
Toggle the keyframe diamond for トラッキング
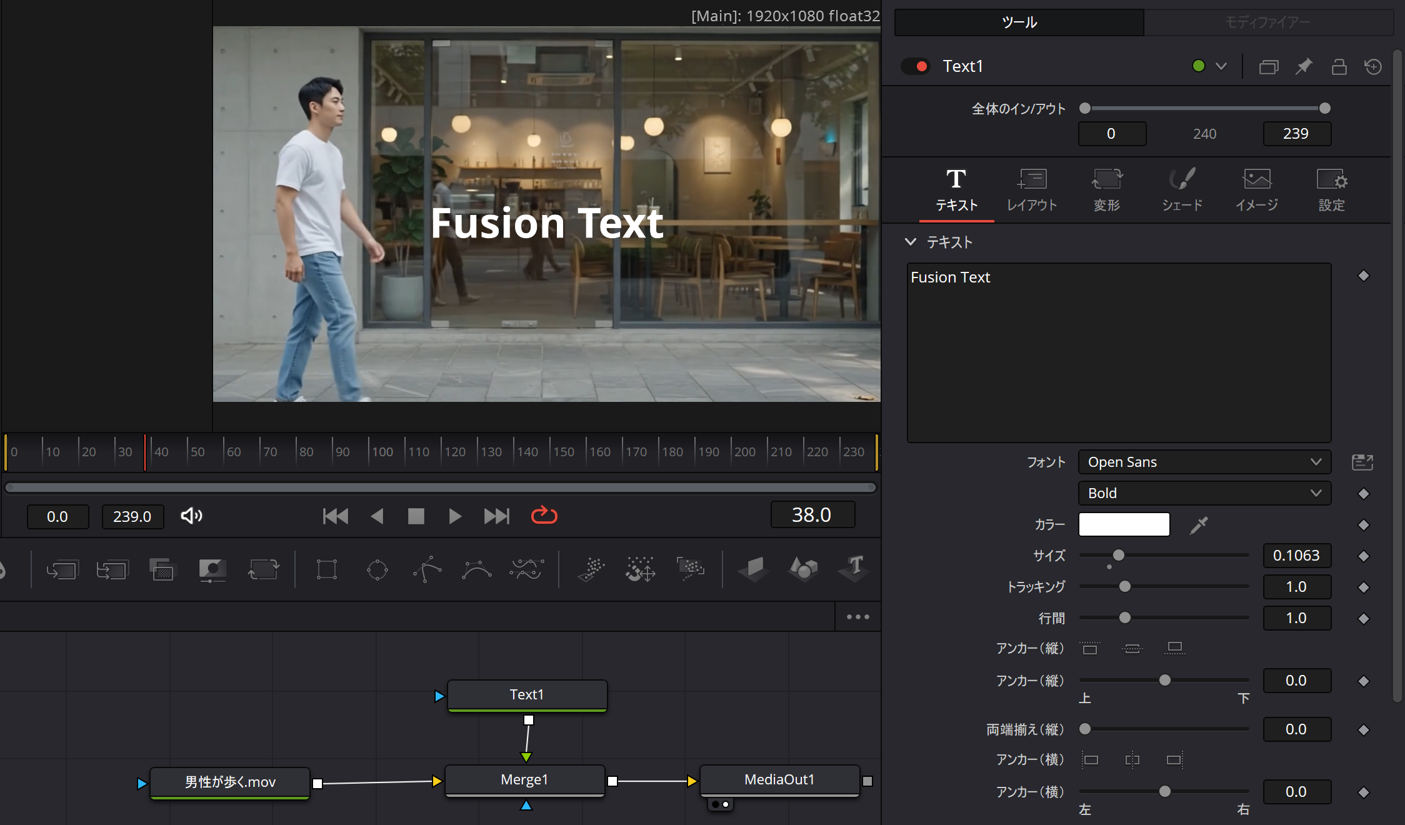coord(1364,587)
